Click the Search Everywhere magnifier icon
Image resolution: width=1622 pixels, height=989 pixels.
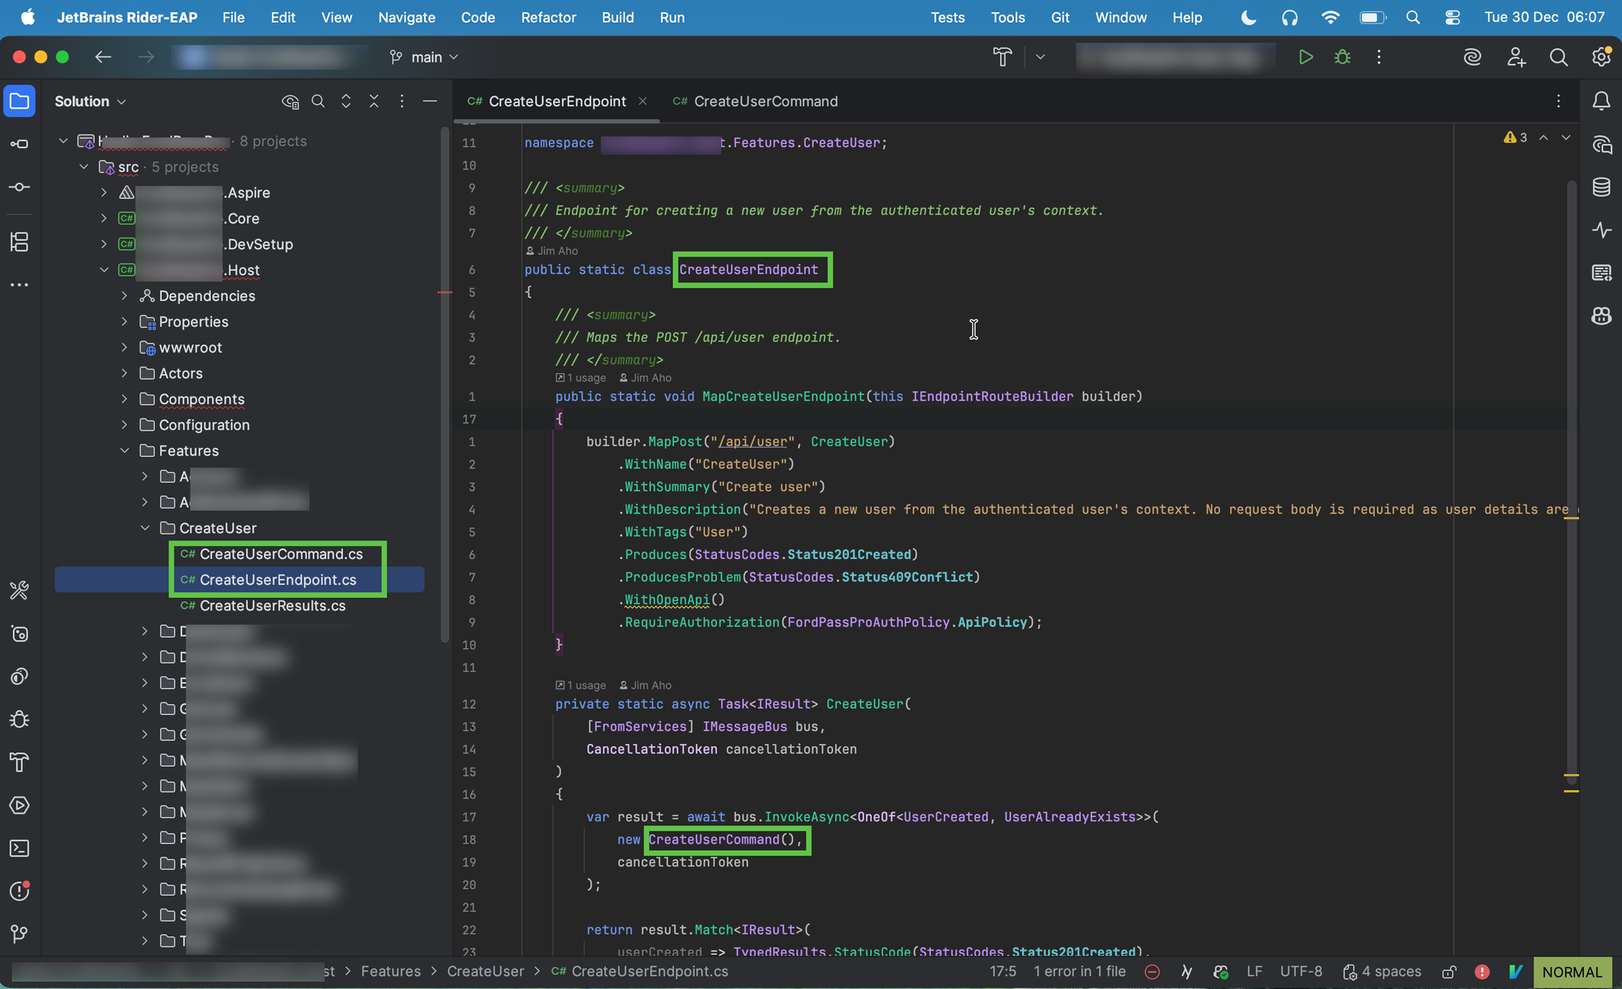pos(1558,57)
